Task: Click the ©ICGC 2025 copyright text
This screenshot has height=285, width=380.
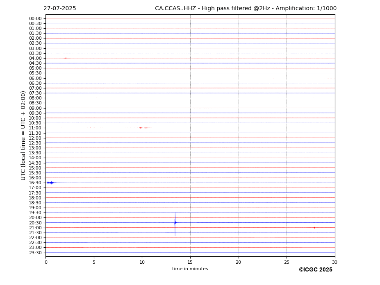Action: 316,270
